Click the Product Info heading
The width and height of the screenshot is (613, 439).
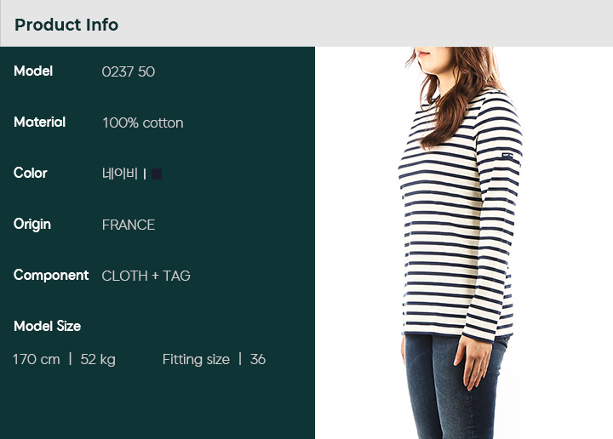pos(66,25)
